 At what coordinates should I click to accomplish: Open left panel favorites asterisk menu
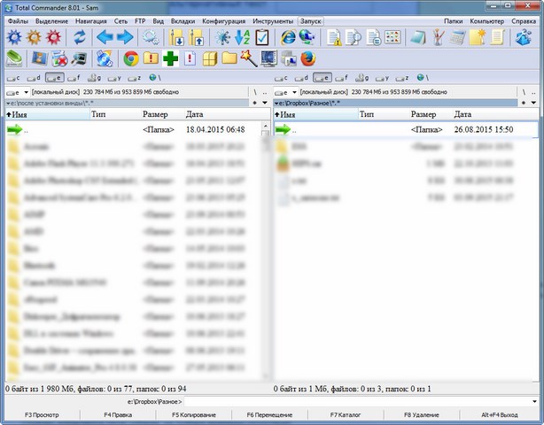tap(255, 103)
